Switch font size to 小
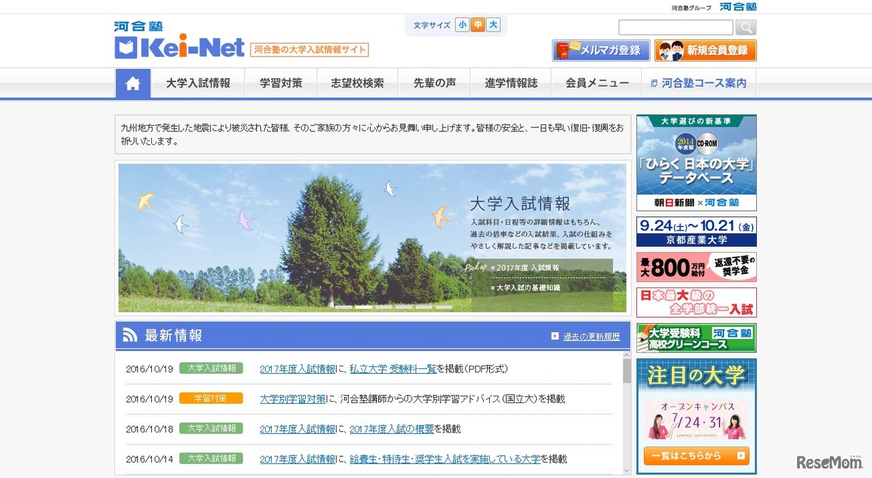This screenshot has width=872, height=478. [x=462, y=25]
